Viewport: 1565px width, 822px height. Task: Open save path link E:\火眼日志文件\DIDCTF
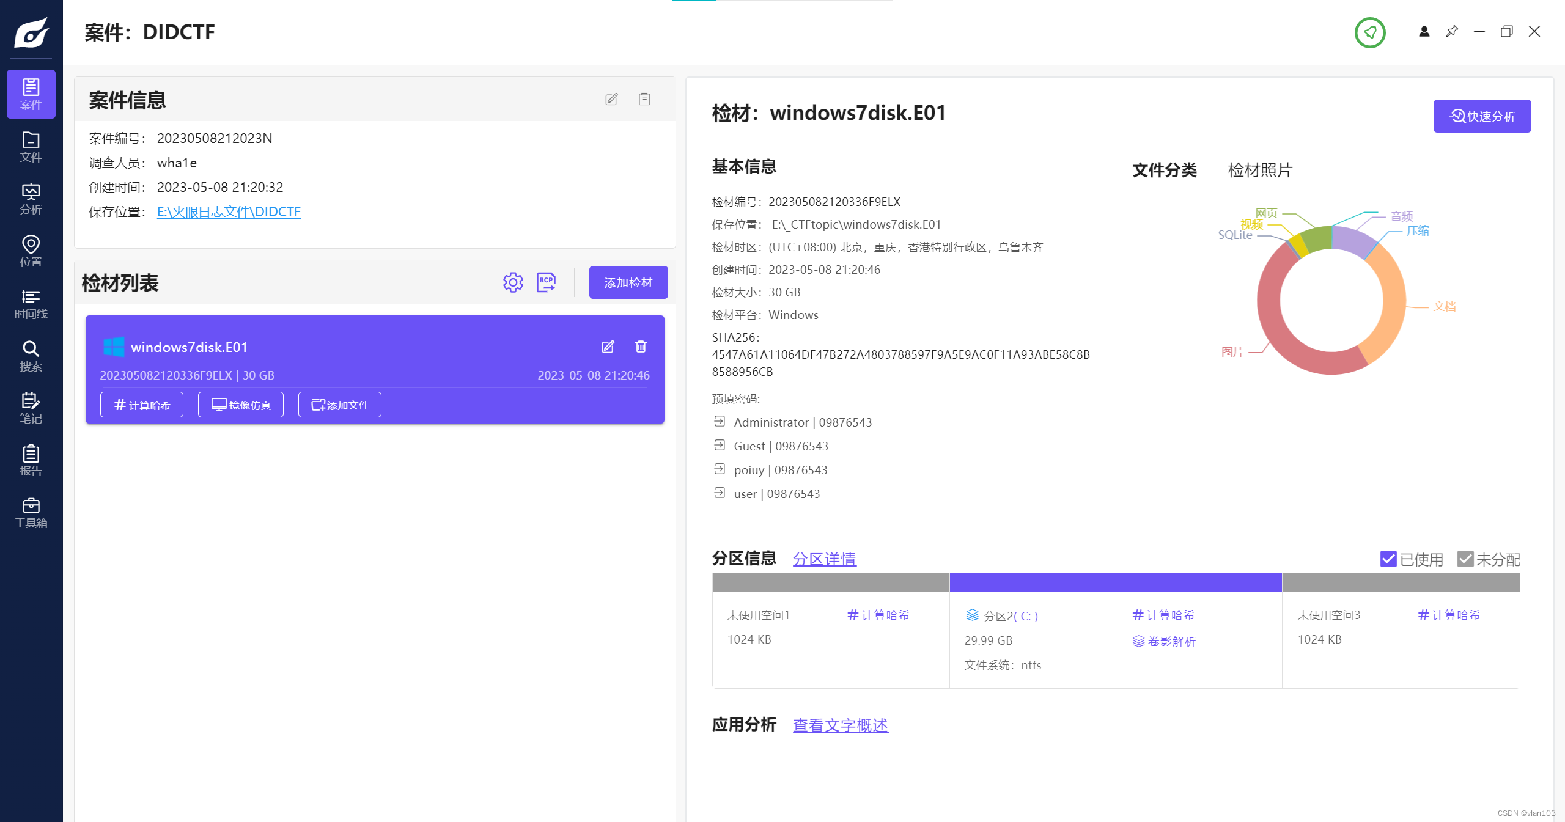point(229,211)
